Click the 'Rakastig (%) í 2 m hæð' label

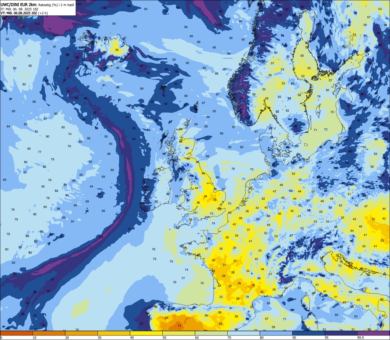56,4
